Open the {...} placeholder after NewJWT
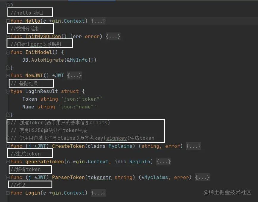Image resolution: width=258 pixels, height=202 pixels. click(x=74, y=75)
